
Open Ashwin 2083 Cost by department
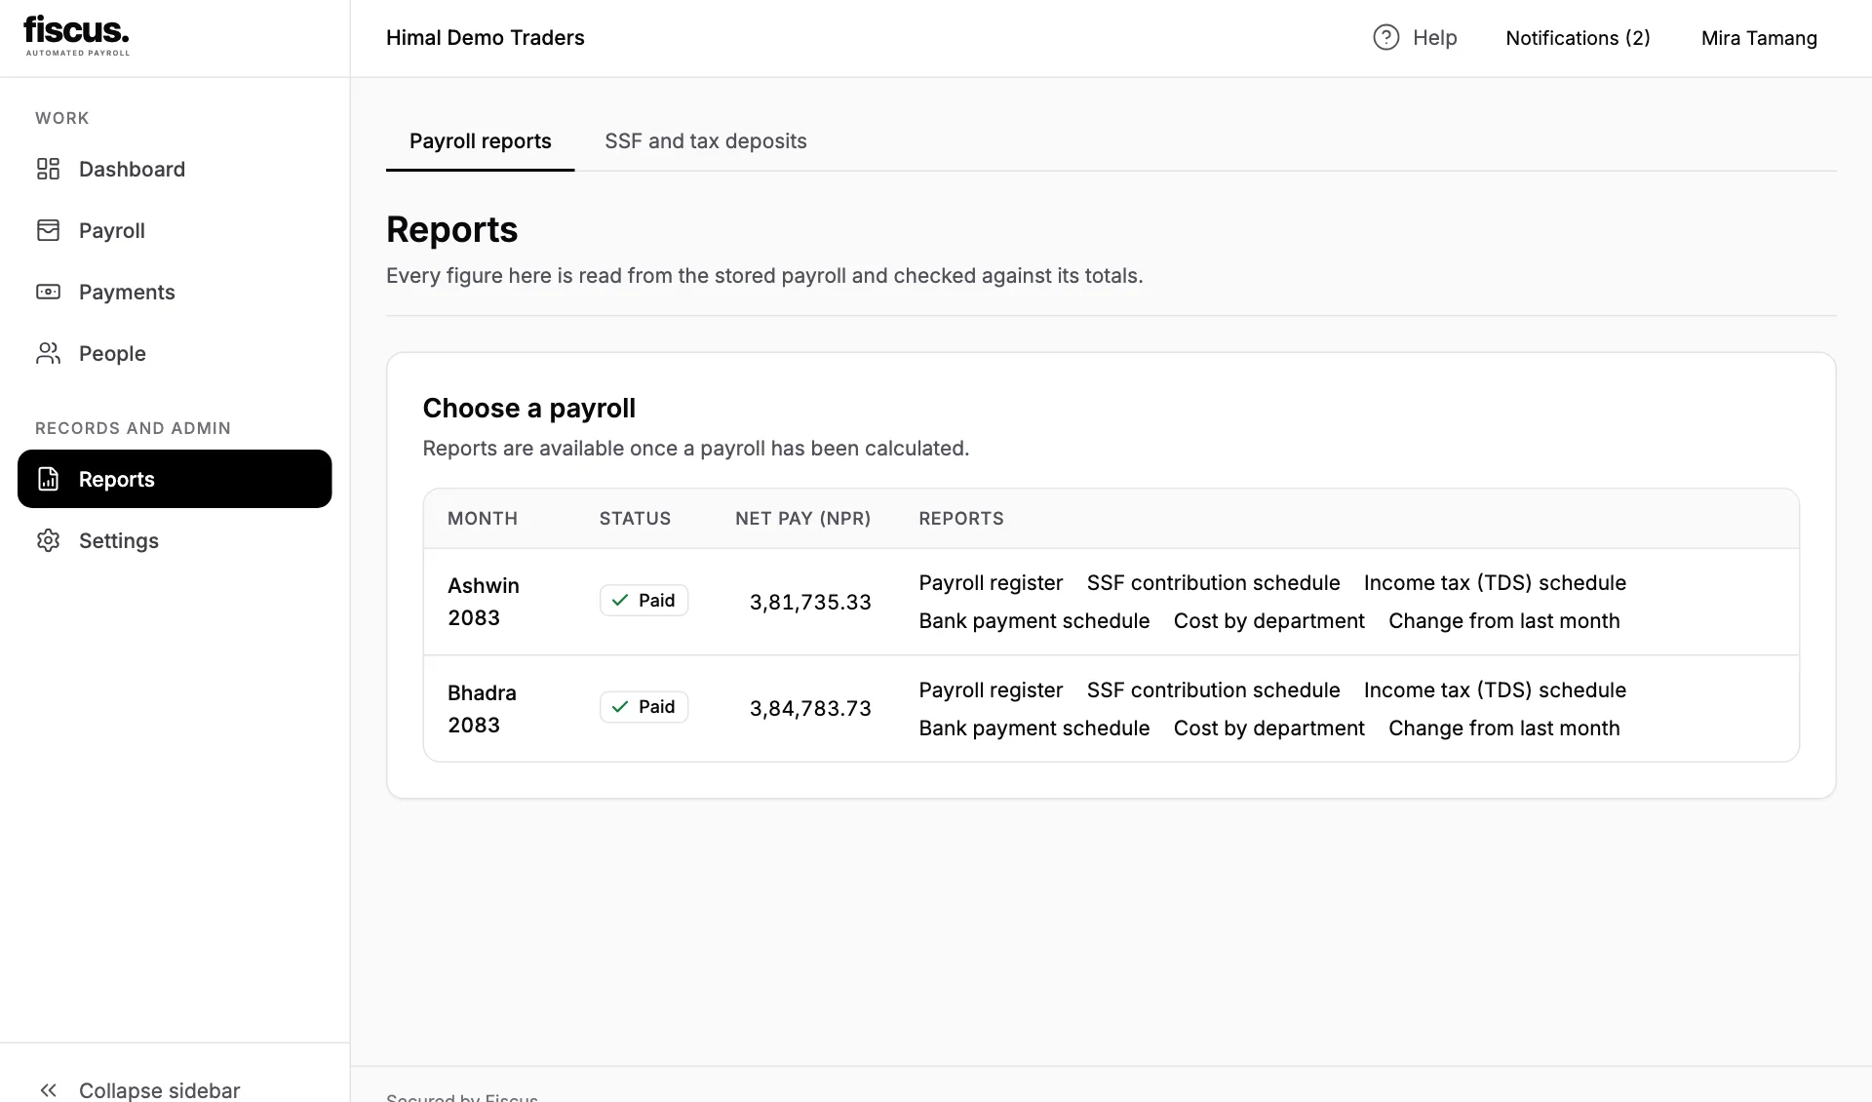(x=1268, y=620)
